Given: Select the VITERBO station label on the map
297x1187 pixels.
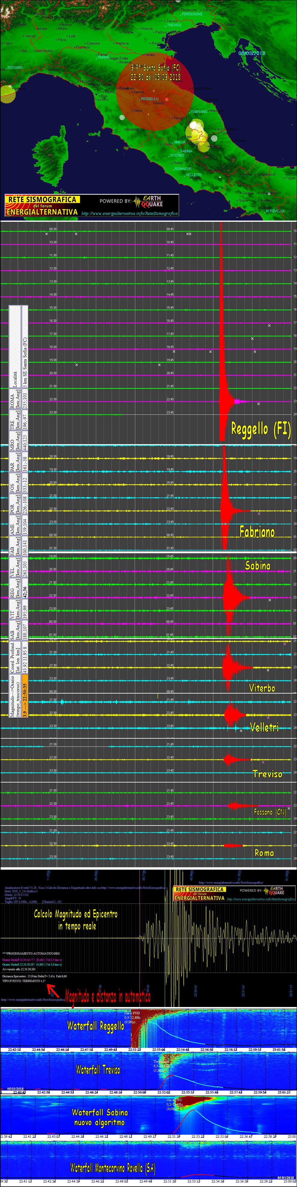Looking at the screenshot, I should pos(177,155).
